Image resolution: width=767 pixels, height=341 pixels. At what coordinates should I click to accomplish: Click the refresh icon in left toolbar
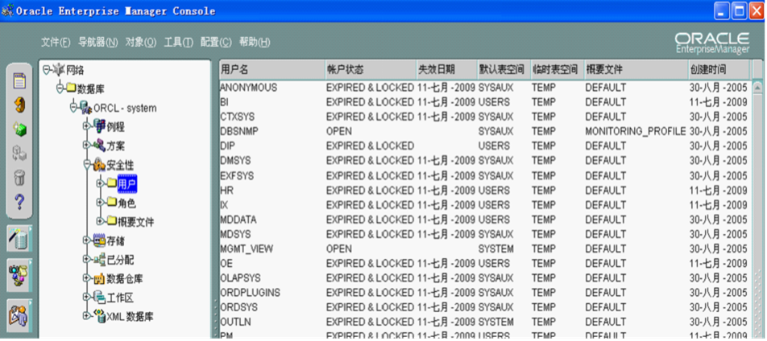19,105
